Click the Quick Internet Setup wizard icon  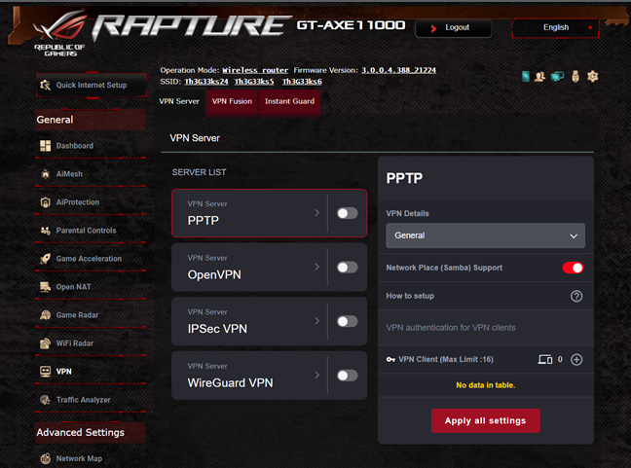(x=45, y=85)
